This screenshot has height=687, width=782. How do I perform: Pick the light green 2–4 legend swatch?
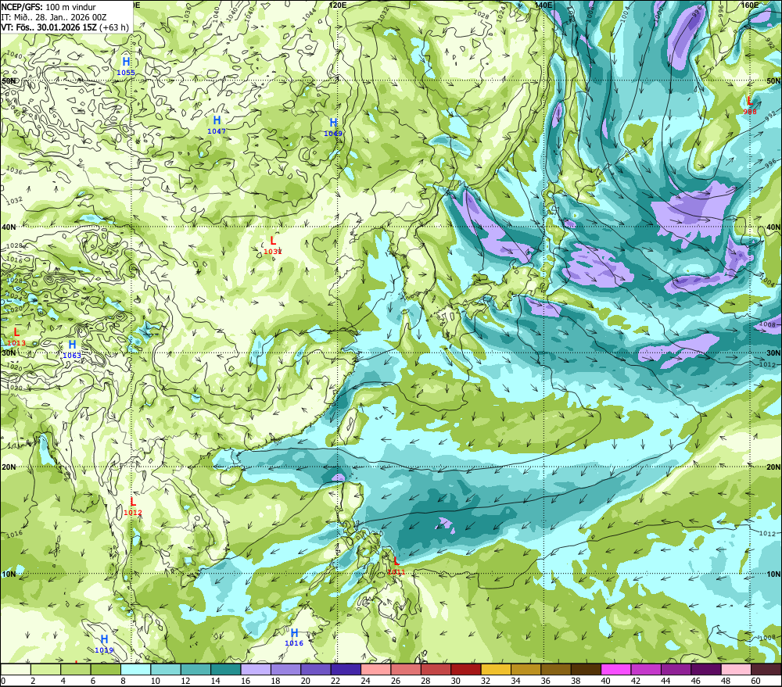pyautogui.click(x=46, y=669)
